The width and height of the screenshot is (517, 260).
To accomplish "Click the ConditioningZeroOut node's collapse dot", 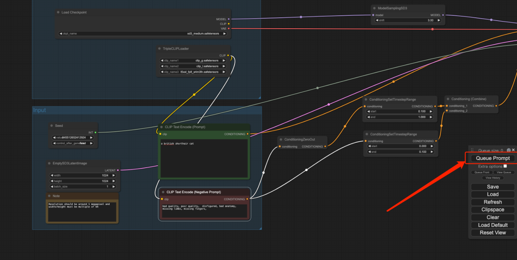I will pos(281,139).
